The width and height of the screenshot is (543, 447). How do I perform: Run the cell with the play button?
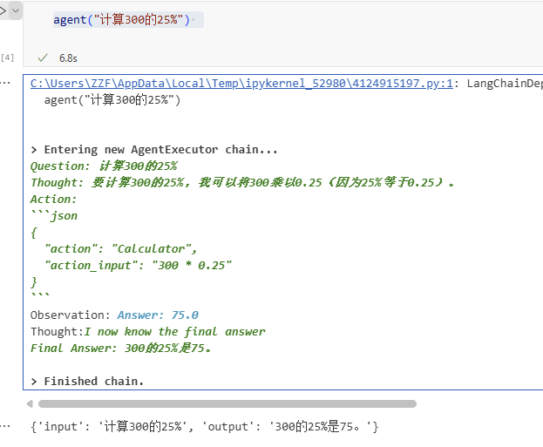pos(3,10)
